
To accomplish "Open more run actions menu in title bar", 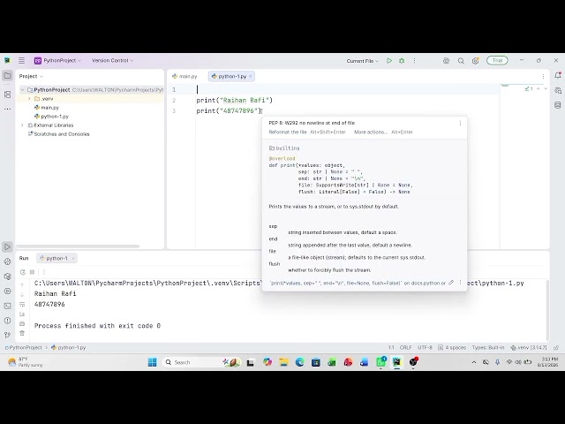I will point(414,61).
